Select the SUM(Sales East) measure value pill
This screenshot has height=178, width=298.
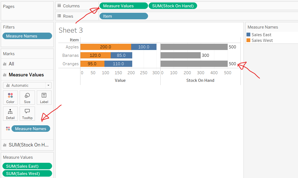click(x=27, y=166)
